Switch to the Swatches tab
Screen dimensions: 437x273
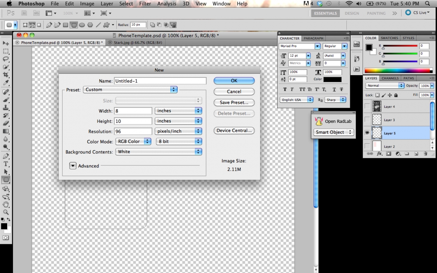pos(390,38)
